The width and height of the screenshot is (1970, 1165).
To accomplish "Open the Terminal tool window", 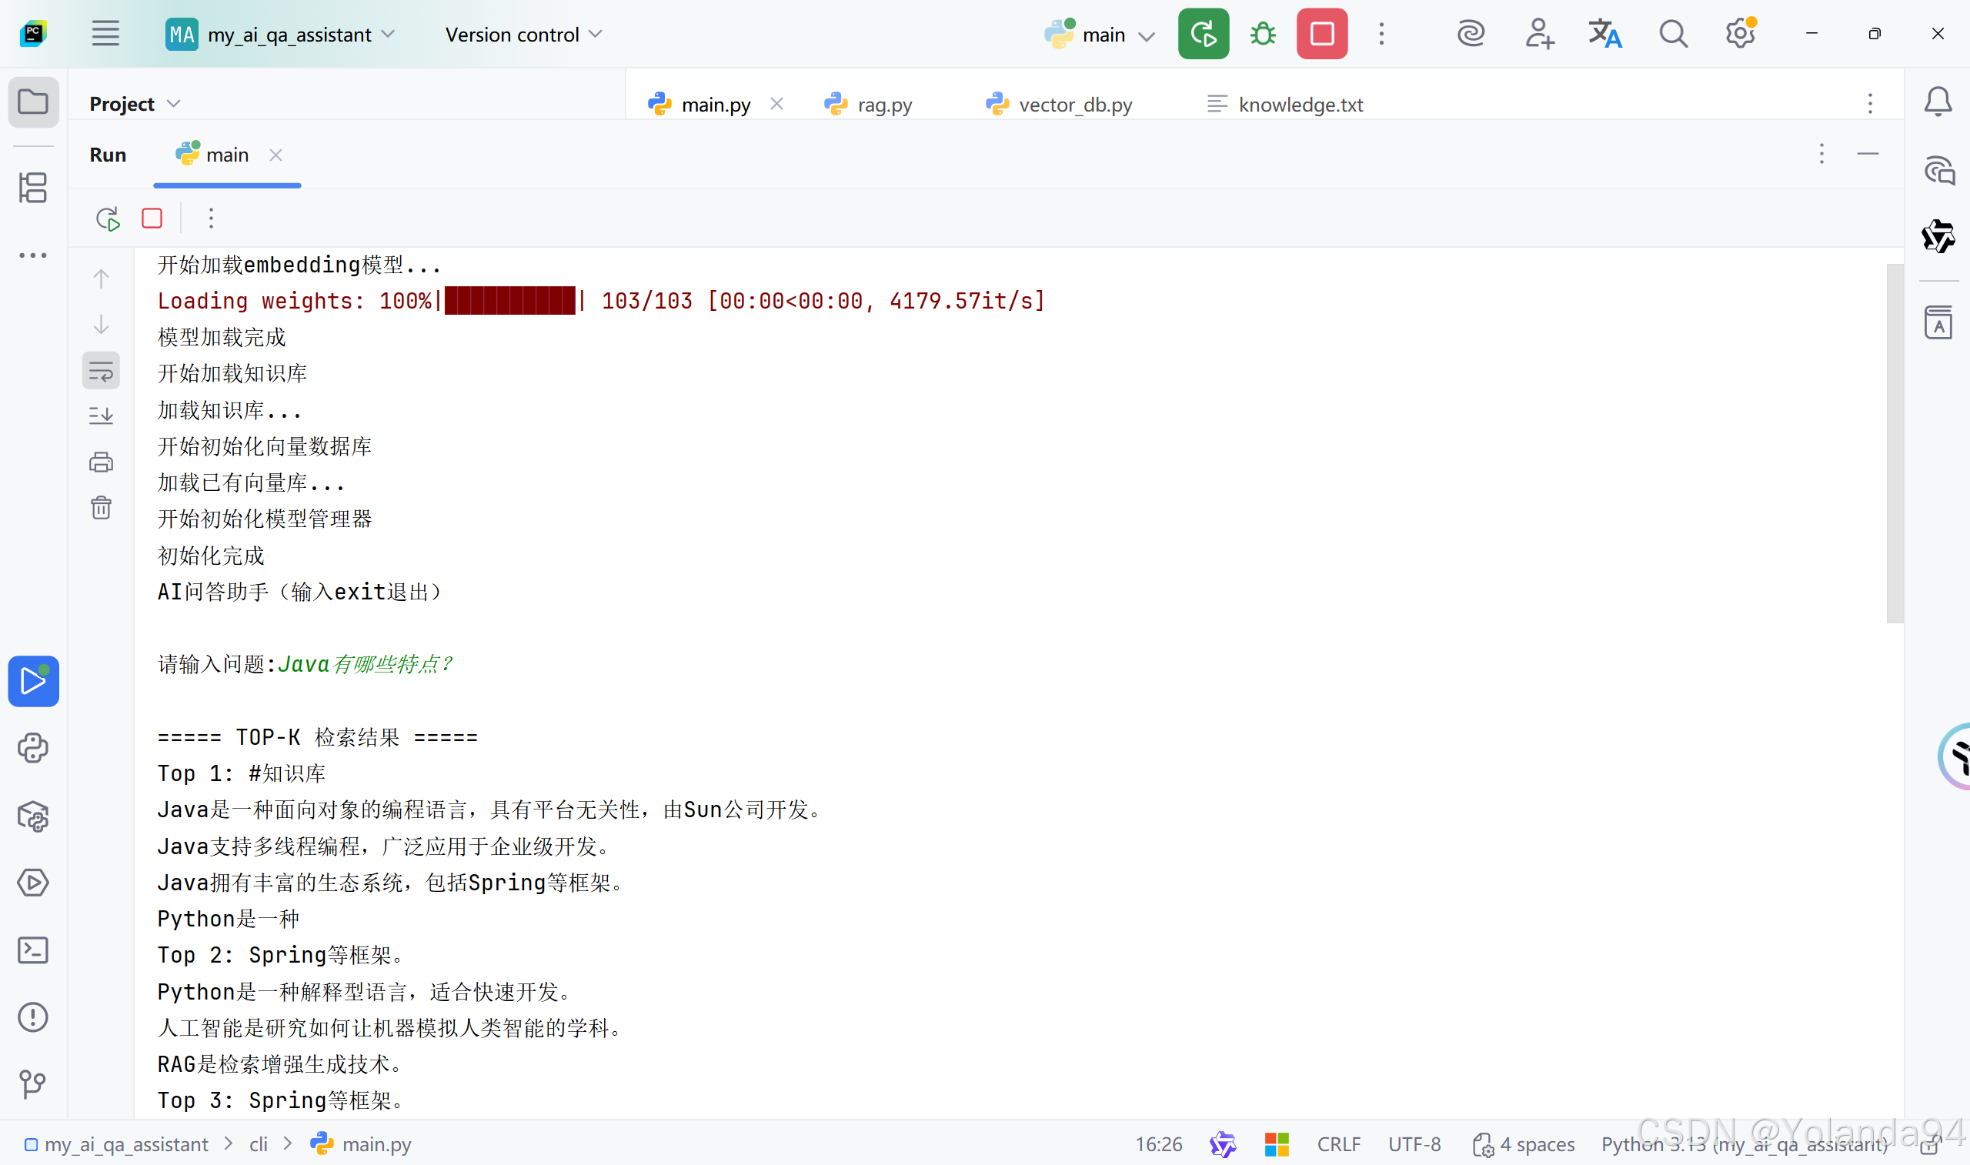I will coord(33,950).
